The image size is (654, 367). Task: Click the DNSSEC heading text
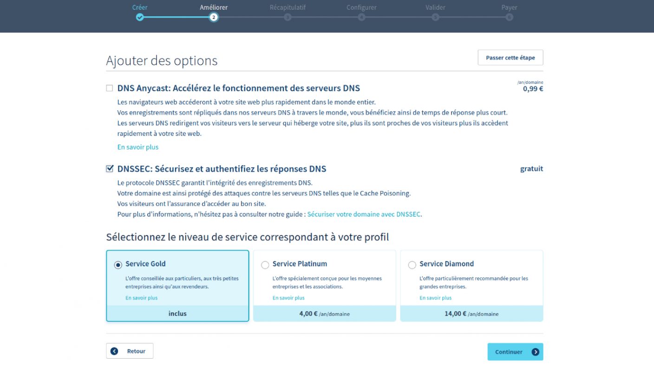(x=222, y=169)
